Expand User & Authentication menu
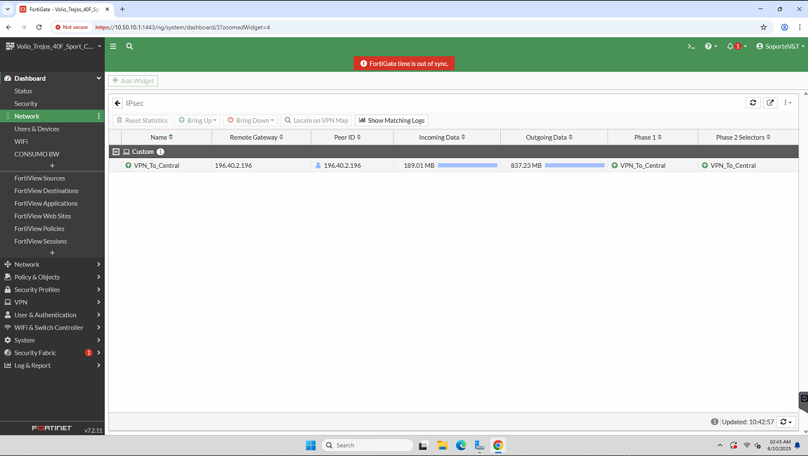The image size is (808, 456). pyautogui.click(x=52, y=315)
